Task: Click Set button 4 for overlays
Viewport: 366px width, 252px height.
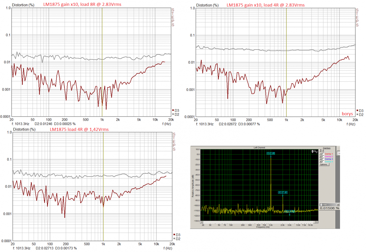Action: click(x=321, y=162)
